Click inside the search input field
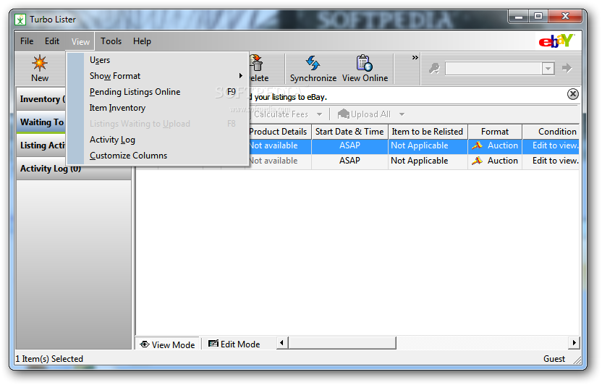The height and width of the screenshot is (385, 602). click(x=493, y=69)
